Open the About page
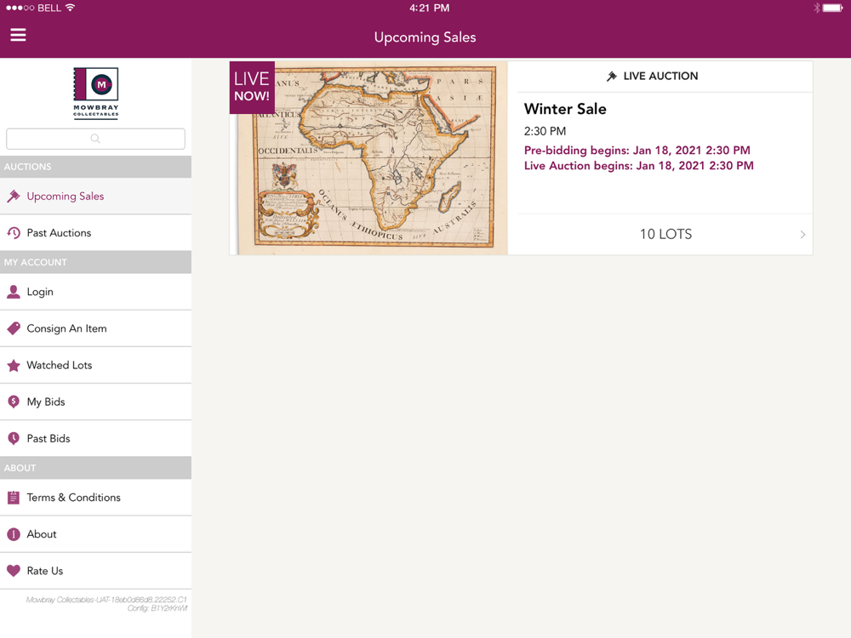Viewport: 851px width, 638px height. coord(95,534)
